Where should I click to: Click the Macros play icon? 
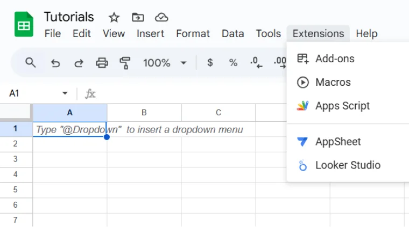pos(303,83)
